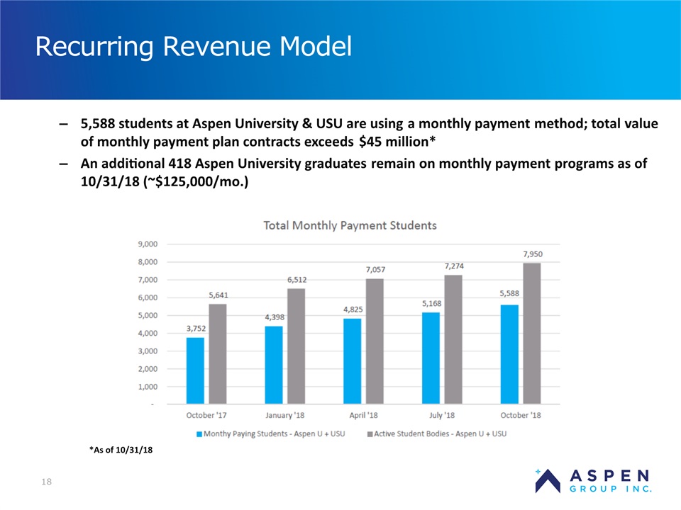Viewport: 681px width, 510px height.
Task: Click the "5,588" data label above the chart bar
Action: click(509, 293)
